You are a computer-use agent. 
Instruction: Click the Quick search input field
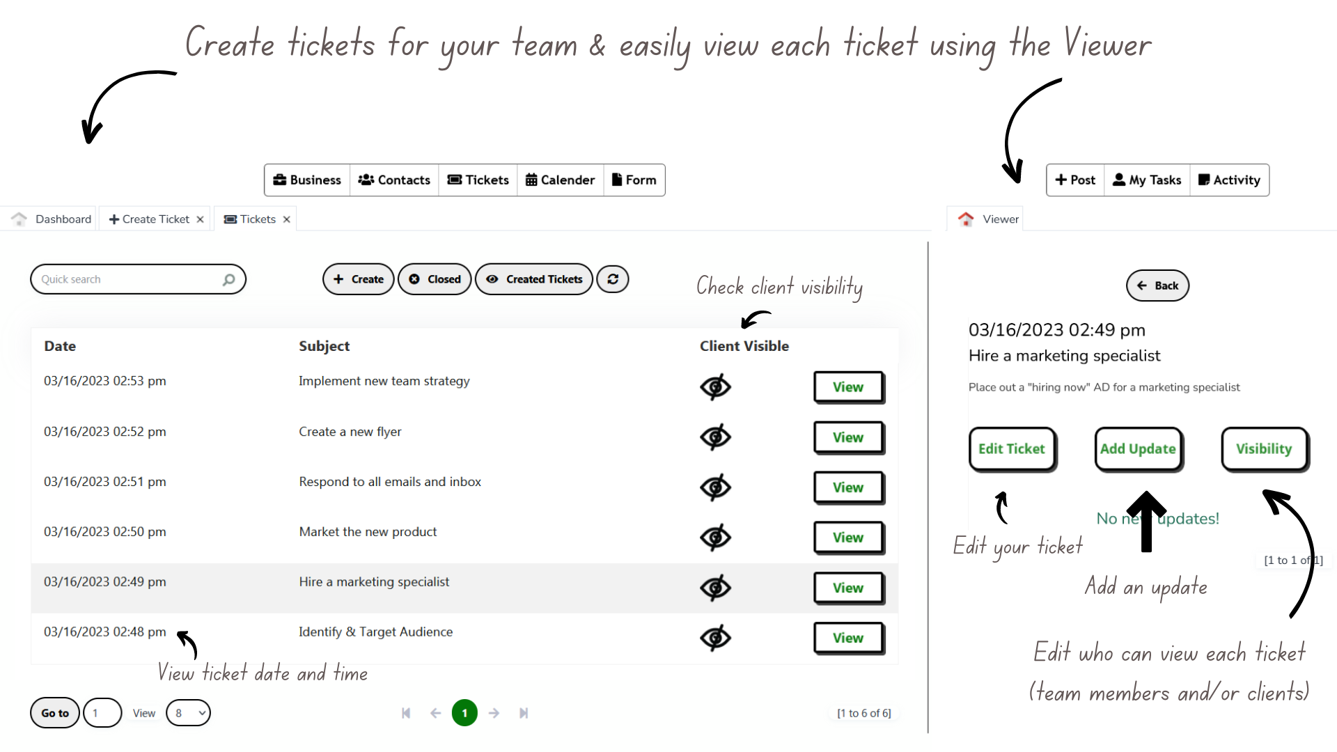coord(138,279)
